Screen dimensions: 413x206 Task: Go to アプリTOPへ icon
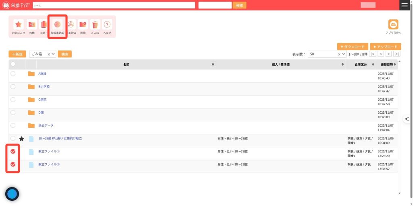click(x=393, y=25)
